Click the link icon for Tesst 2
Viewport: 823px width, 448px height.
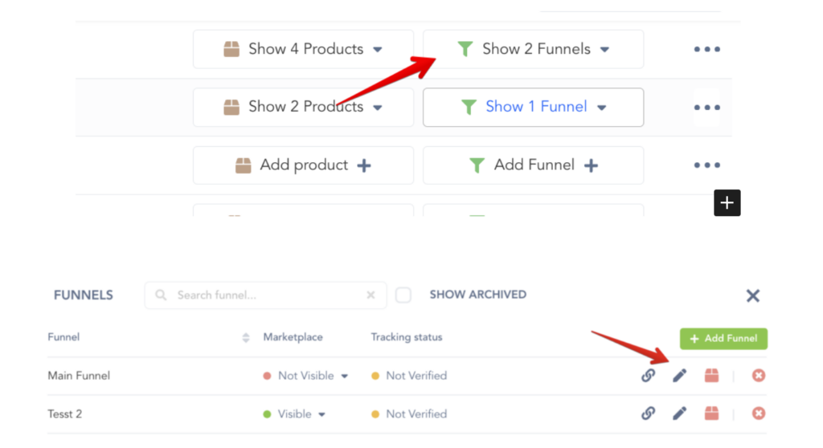[x=648, y=413]
